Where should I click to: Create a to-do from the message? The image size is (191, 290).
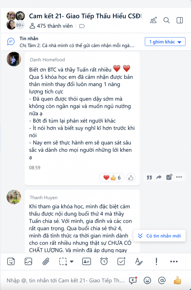click(169, 177)
